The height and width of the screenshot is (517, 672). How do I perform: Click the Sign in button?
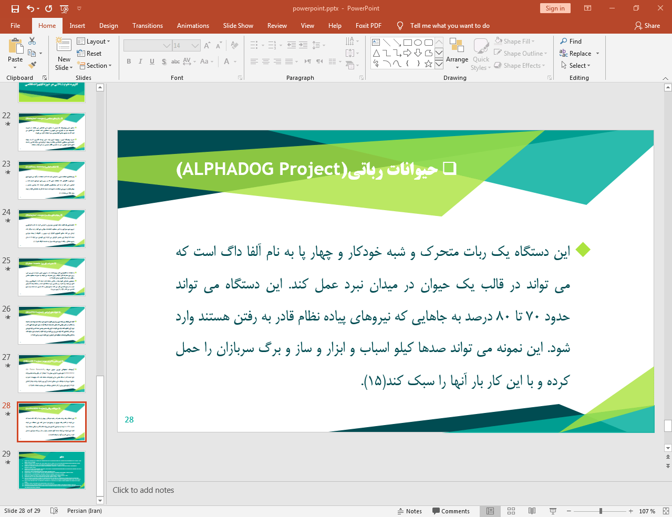tap(555, 8)
